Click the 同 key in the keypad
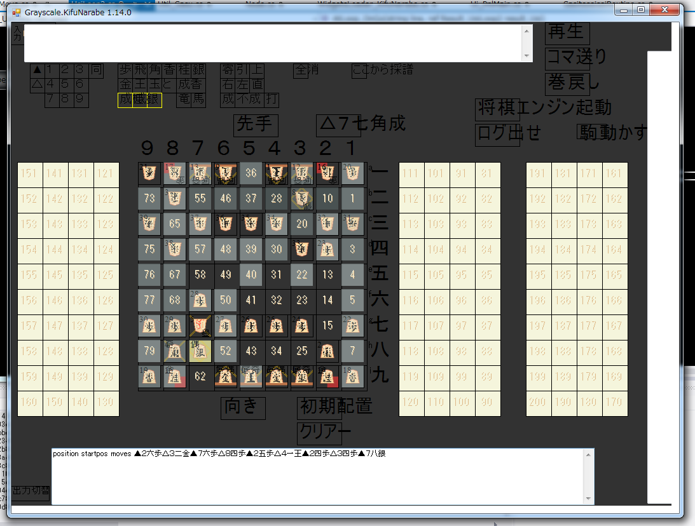The image size is (695, 526). tap(96, 71)
